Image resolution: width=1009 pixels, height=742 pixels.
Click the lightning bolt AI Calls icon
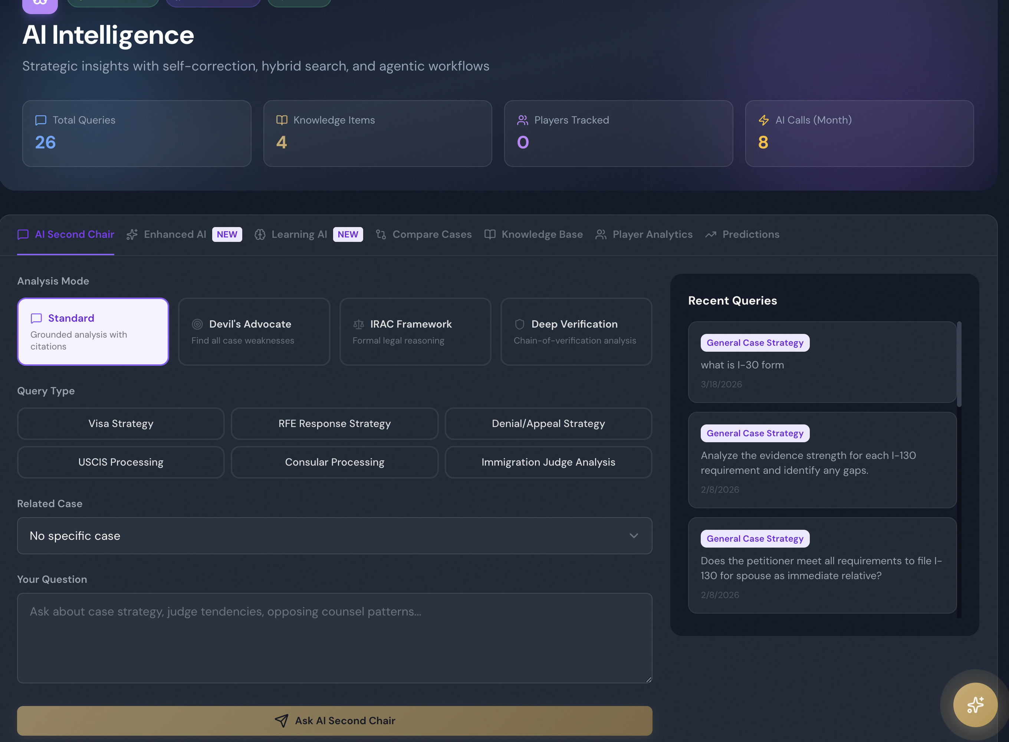coord(763,120)
